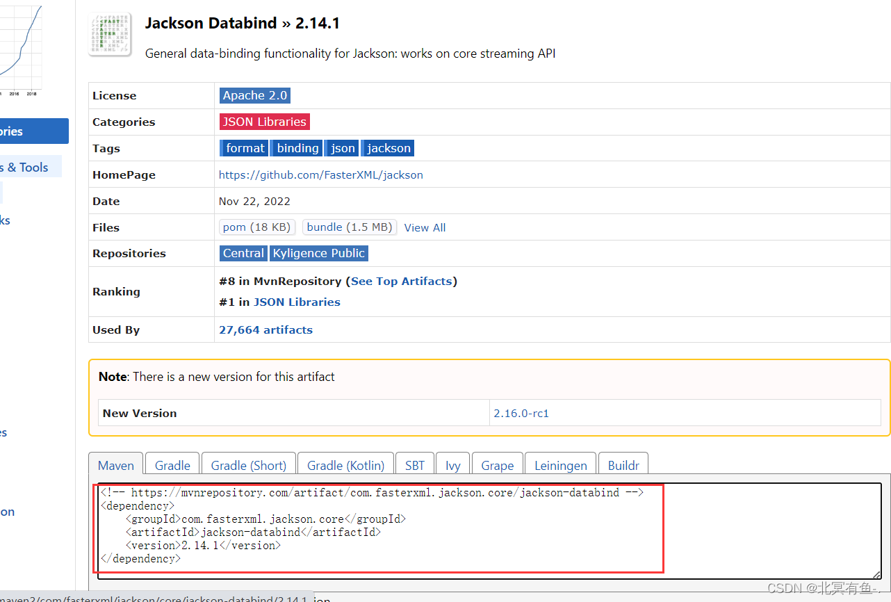This screenshot has width=891, height=602.
Task: Open the Central repository badge
Action: coord(243,253)
